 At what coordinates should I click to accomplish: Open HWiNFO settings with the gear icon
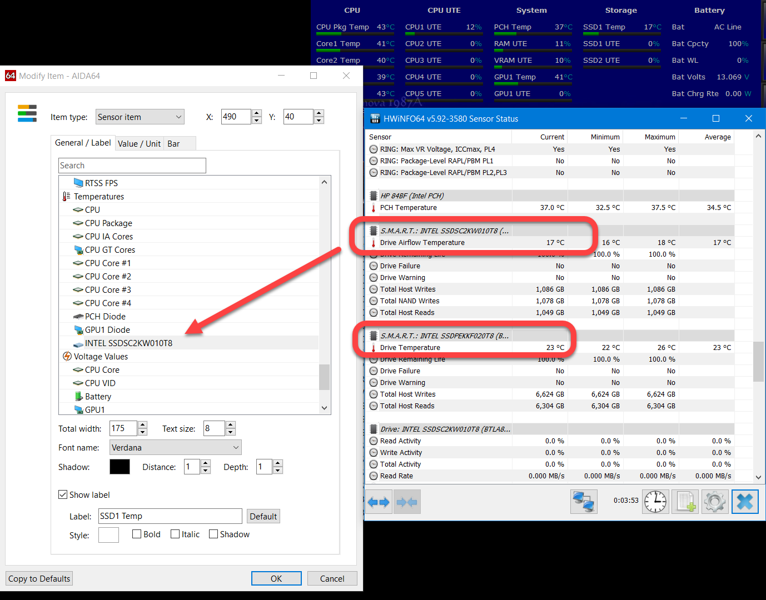pos(715,502)
